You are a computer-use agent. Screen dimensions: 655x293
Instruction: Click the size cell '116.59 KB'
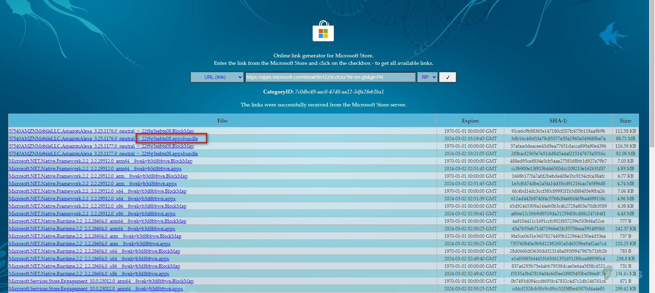[626, 146]
